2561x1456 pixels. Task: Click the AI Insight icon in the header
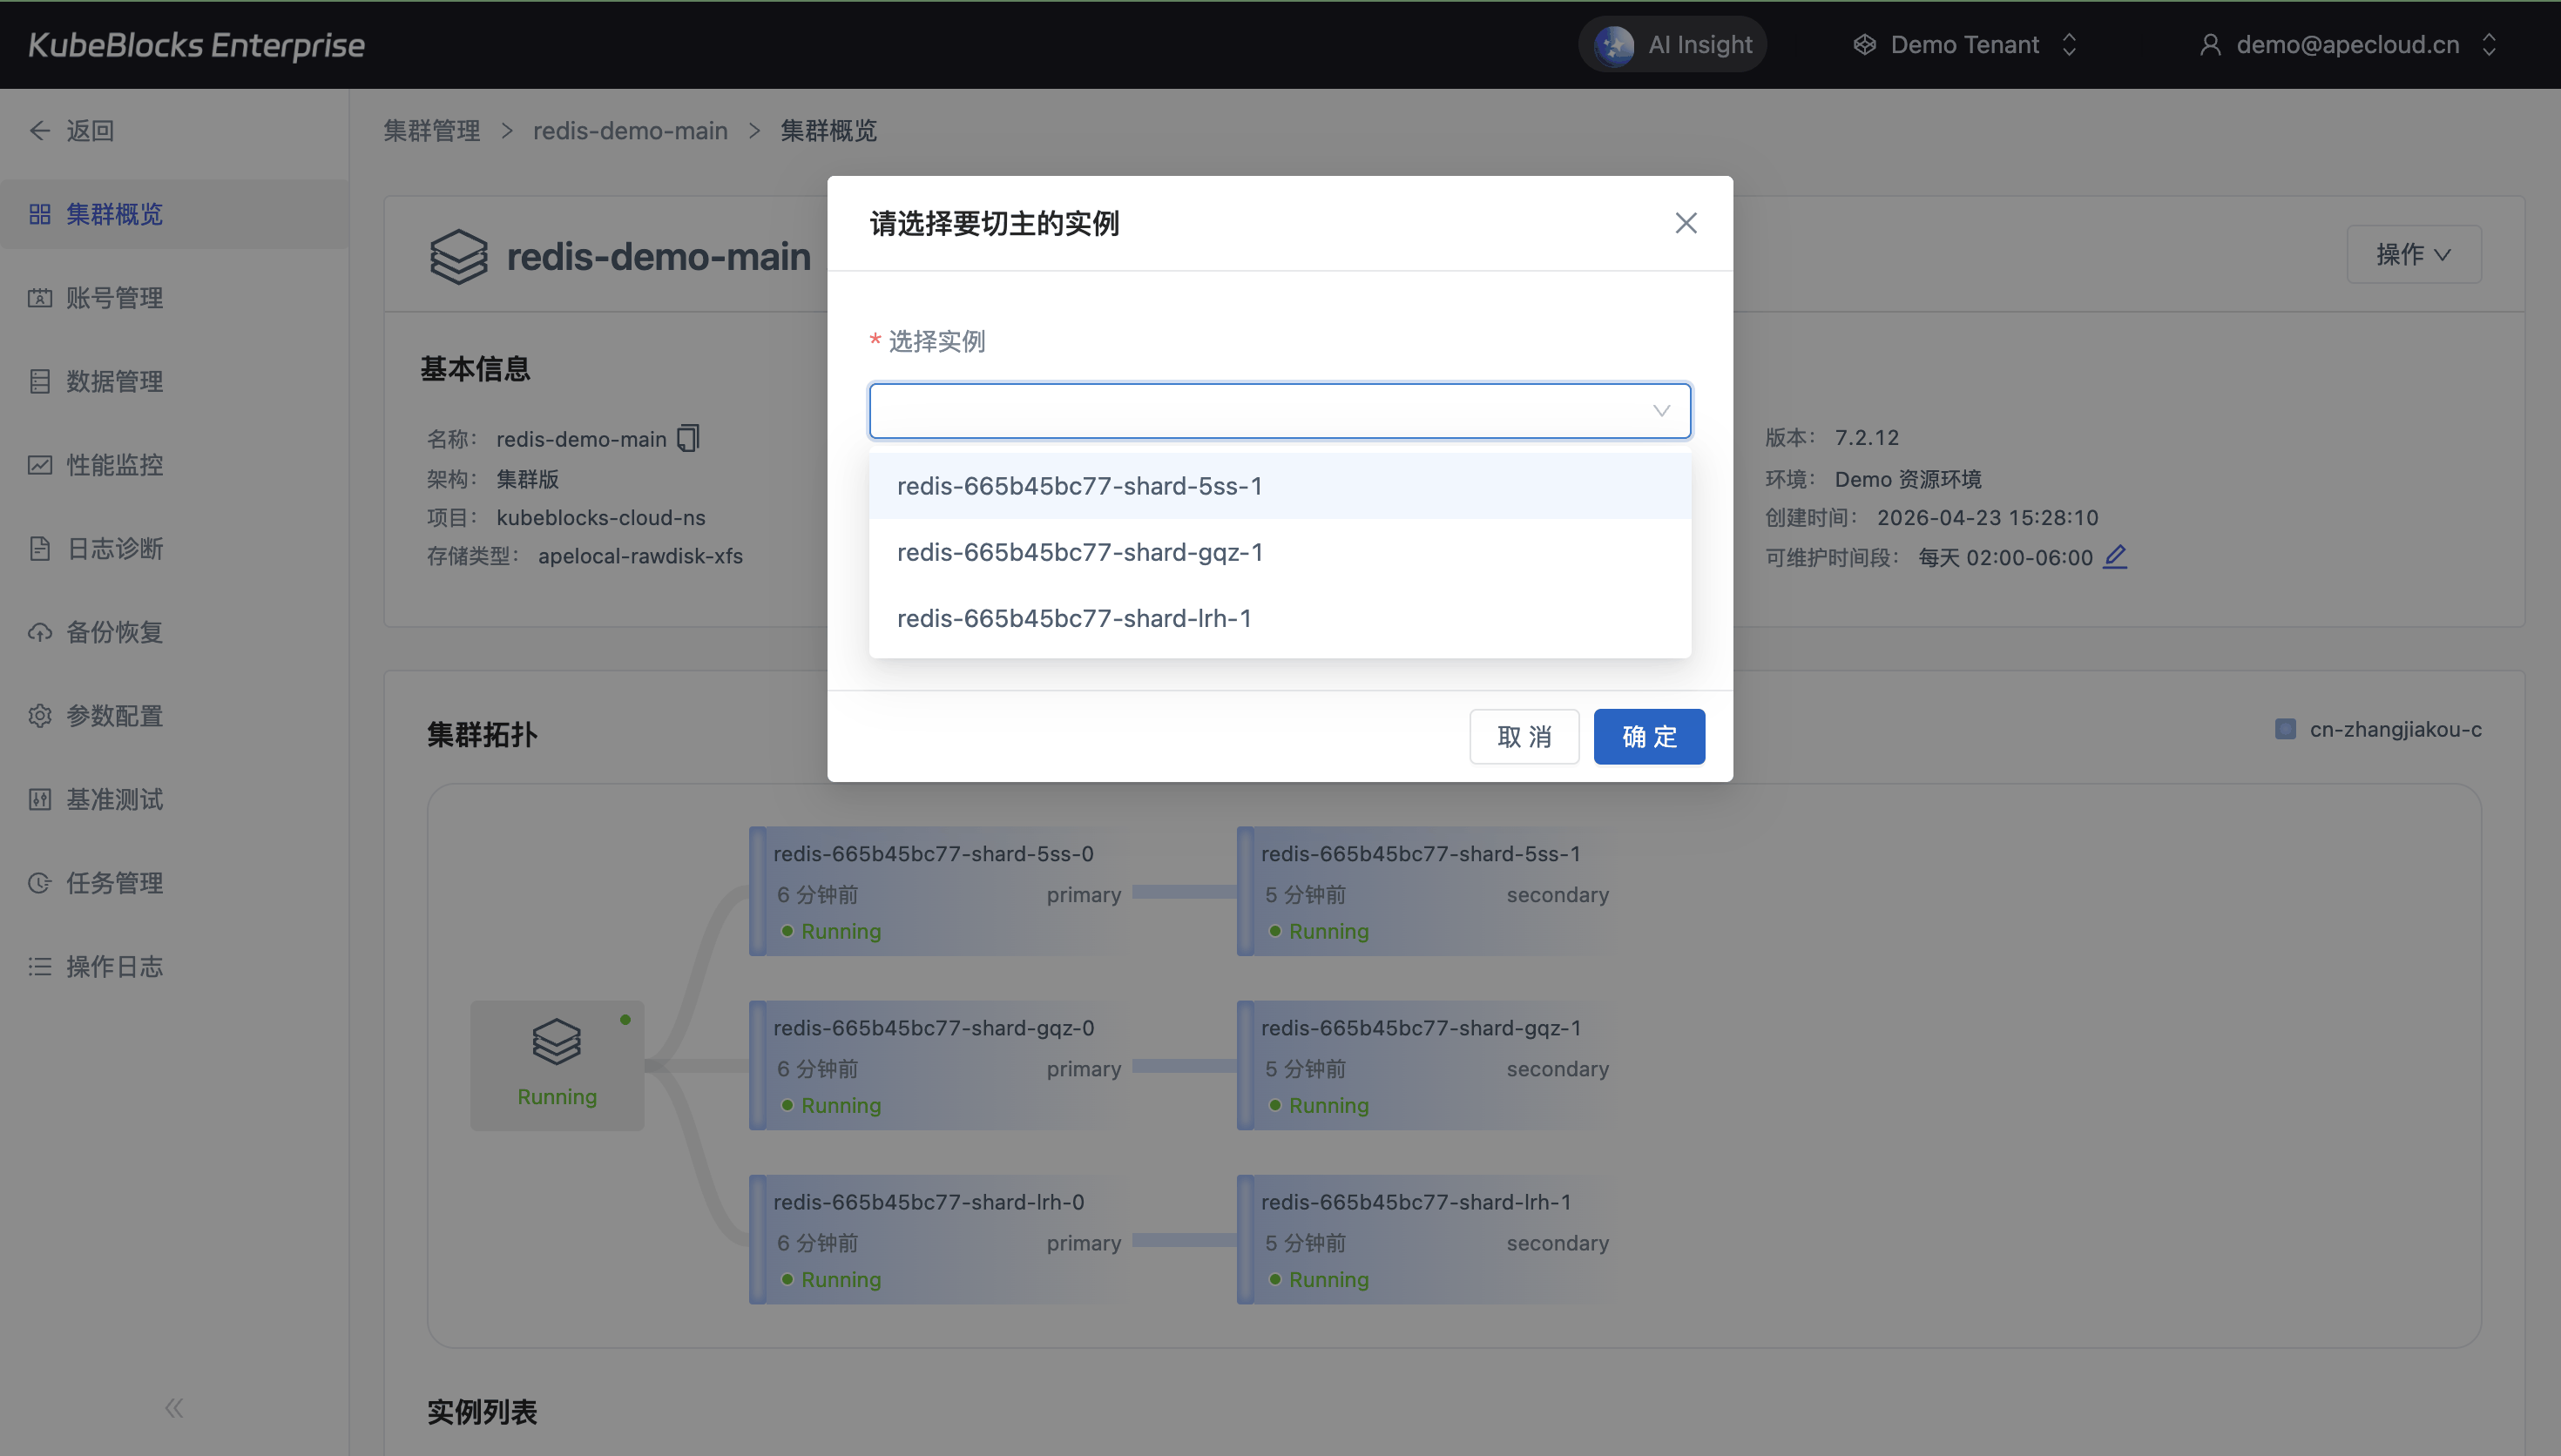(1614, 45)
